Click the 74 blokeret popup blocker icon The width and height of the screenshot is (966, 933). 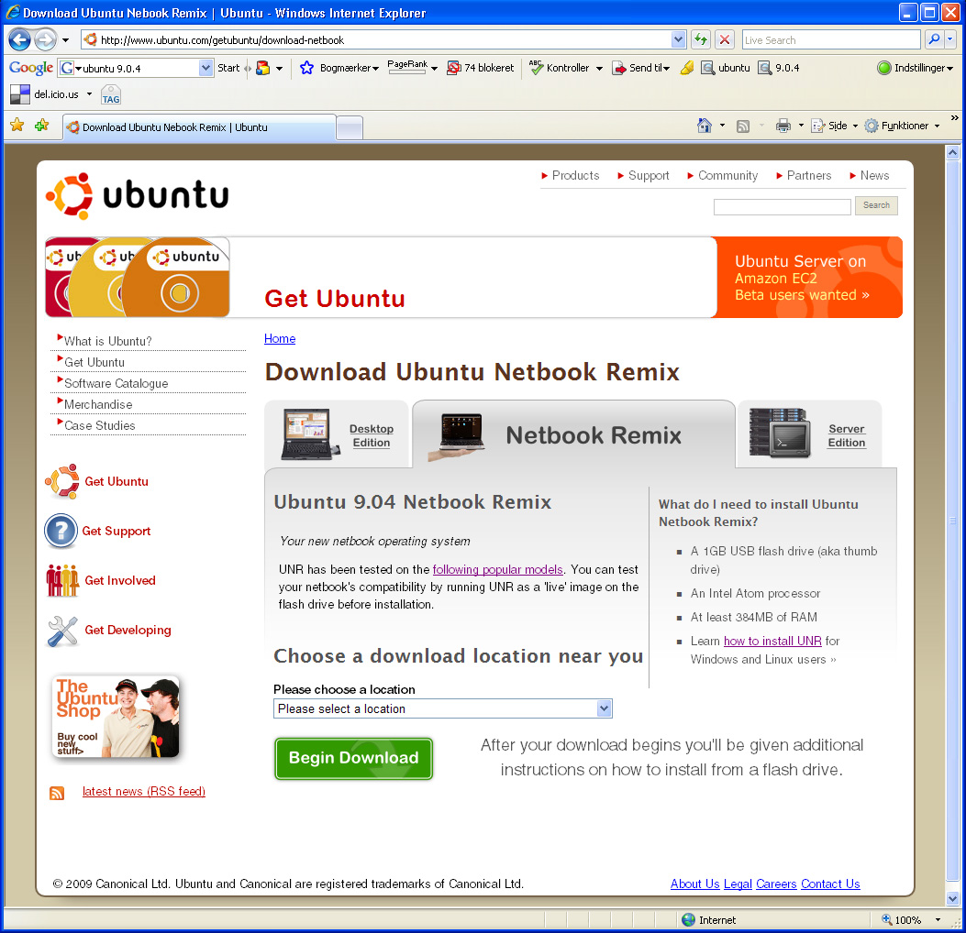[x=453, y=68]
